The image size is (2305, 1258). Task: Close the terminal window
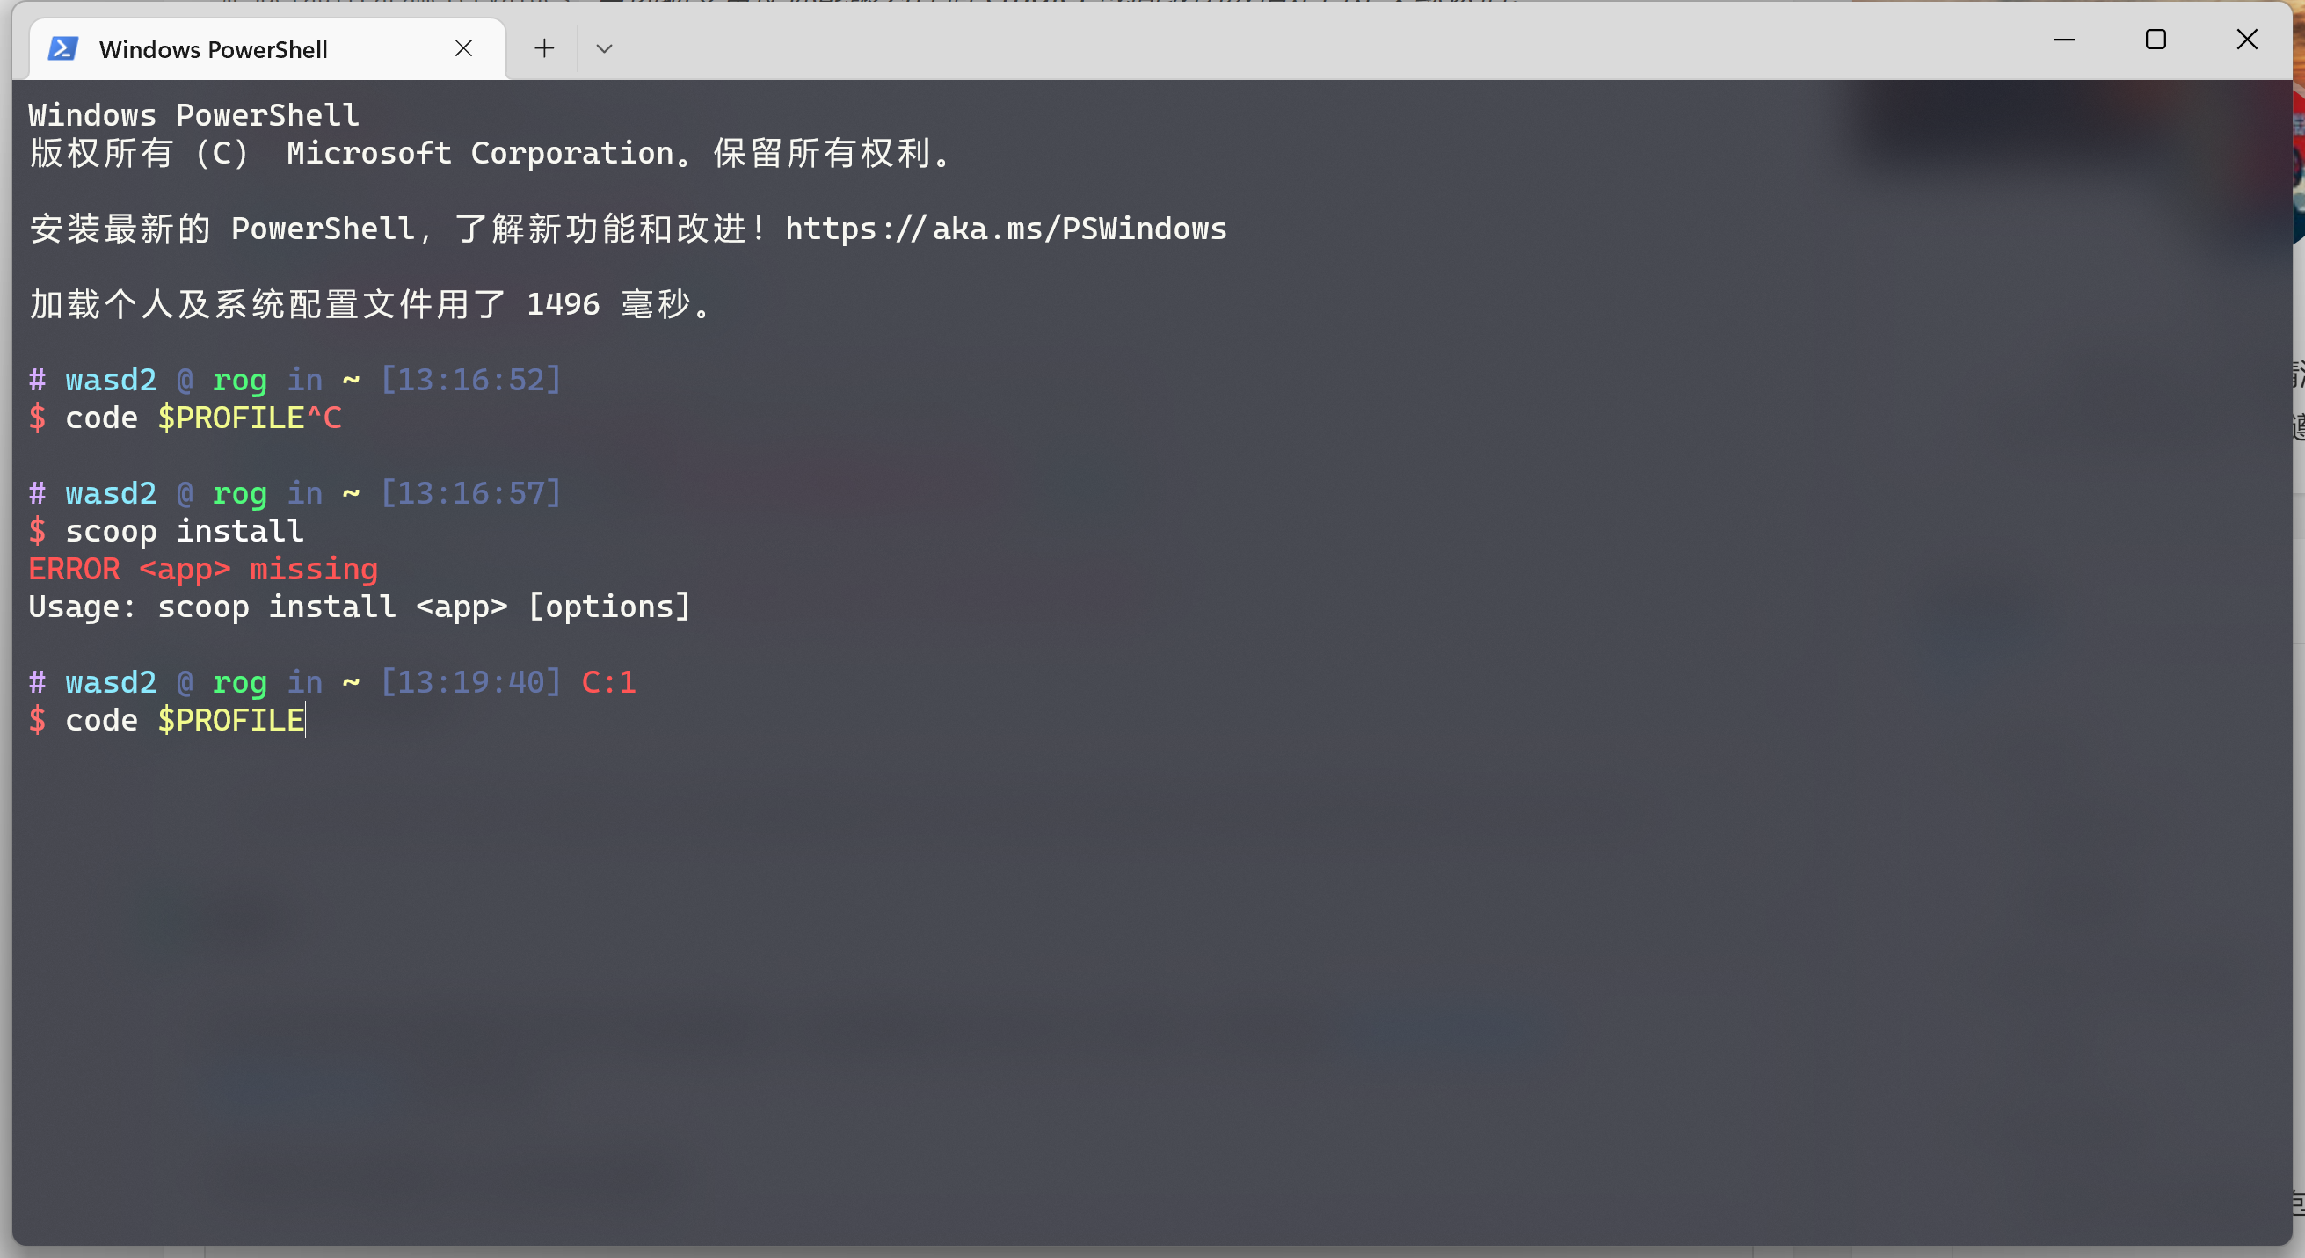(2247, 40)
